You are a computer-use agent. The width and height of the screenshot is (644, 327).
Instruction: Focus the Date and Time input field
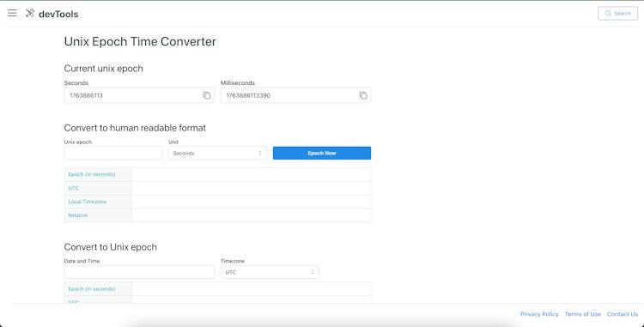point(139,272)
